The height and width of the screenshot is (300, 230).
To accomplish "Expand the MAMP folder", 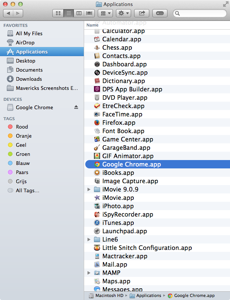I will pyautogui.click(x=89, y=273).
